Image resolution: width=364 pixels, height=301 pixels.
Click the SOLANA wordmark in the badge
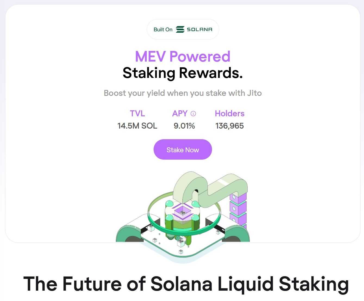[x=199, y=29]
